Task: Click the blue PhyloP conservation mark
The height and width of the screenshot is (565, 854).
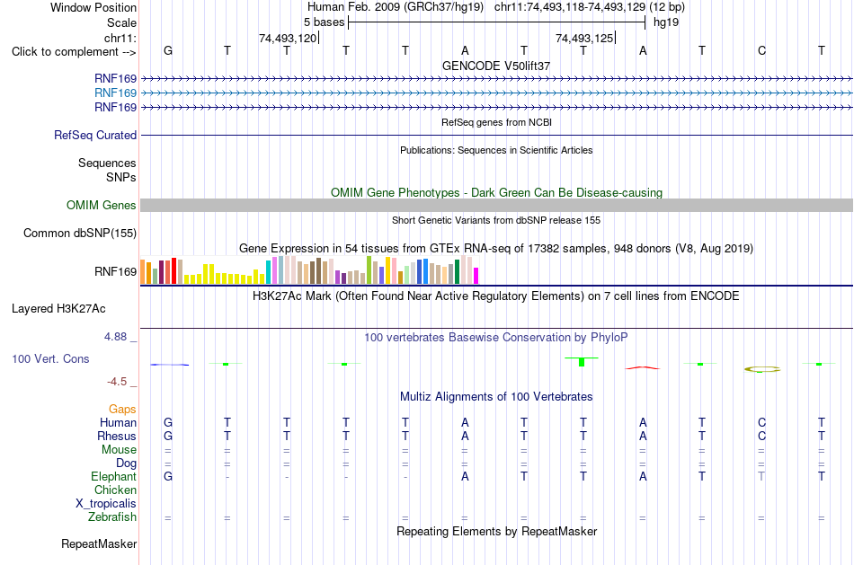Action: (x=169, y=364)
